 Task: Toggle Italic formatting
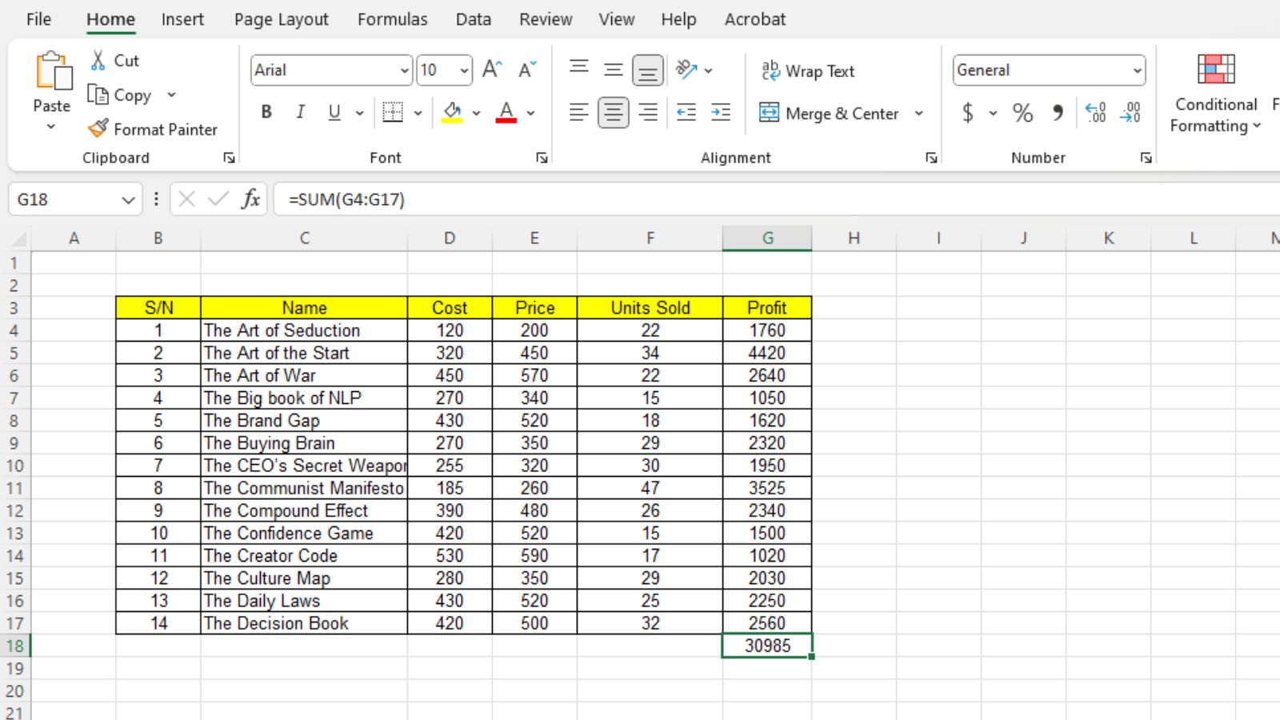point(300,113)
